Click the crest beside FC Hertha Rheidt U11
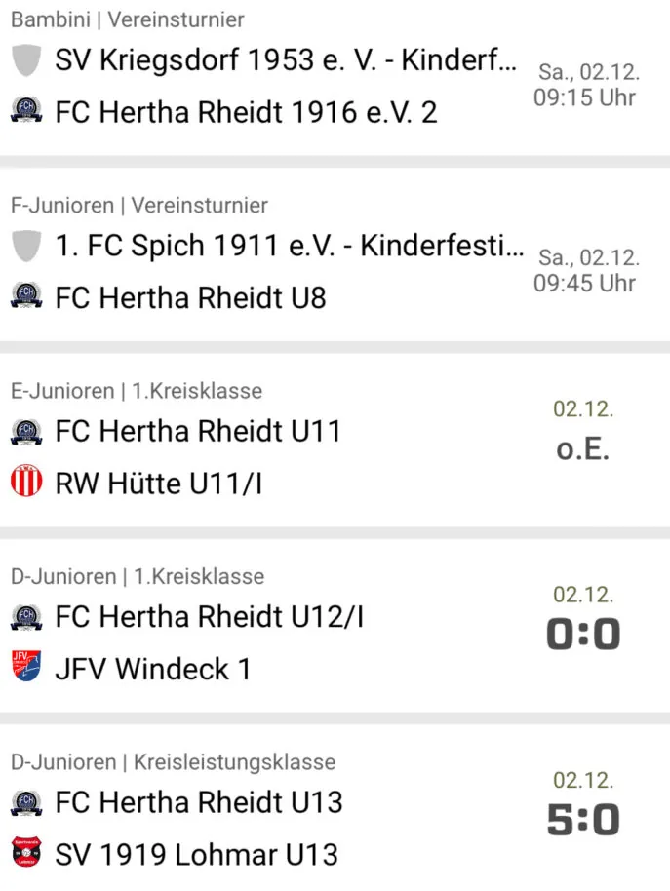Screen dimensions: 670x891 point(26,432)
